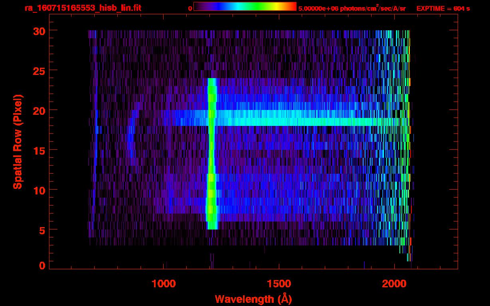Click the 2000 wavelength tick label
This screenshot has width=490, height=306.
(x=394, y=284)
